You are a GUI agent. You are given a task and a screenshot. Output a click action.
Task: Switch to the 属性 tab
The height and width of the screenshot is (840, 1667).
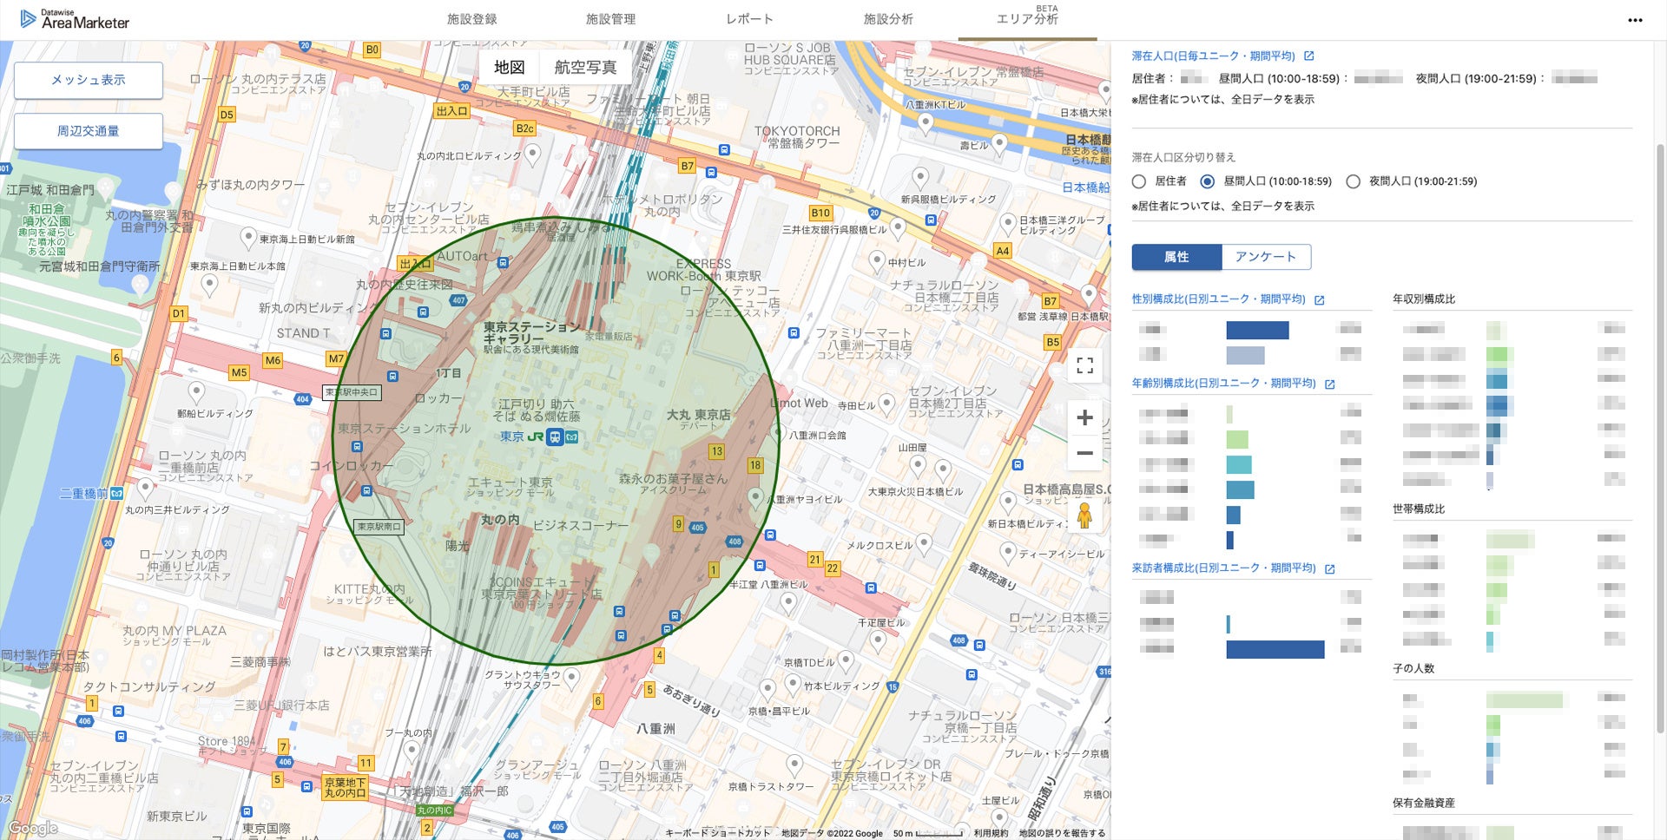(1176, 257)
